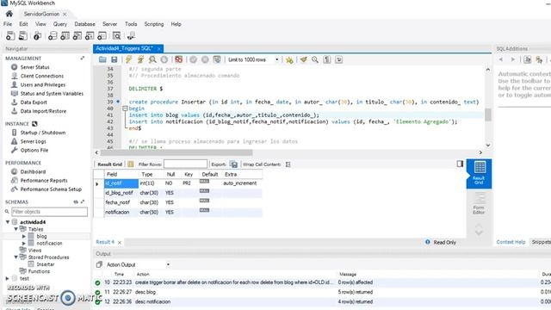Open SQL script file from main toolbar

click(x=23, y=36)
